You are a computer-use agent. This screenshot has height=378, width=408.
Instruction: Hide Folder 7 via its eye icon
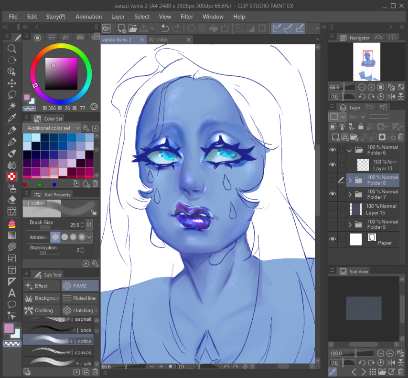(333, 194)
